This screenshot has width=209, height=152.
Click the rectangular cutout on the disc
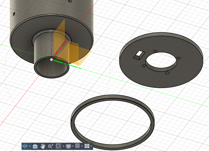click(139, 55)
